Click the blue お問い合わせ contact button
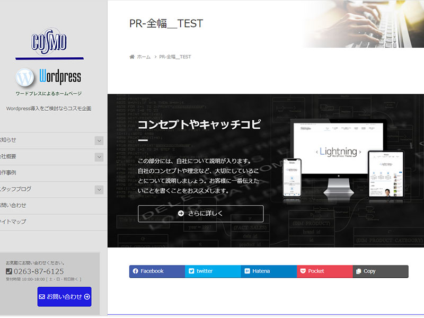424x318 pixels. (x=64, y=297)
